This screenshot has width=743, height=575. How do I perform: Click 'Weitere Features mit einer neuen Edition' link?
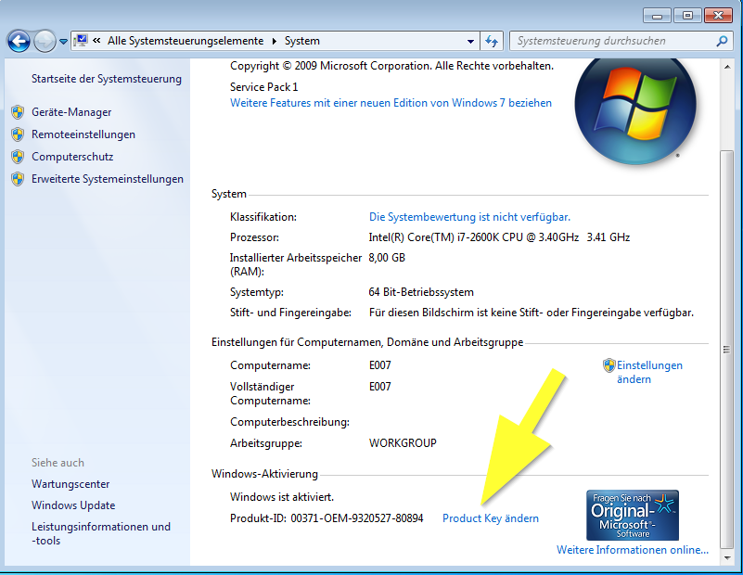(391, 103)
